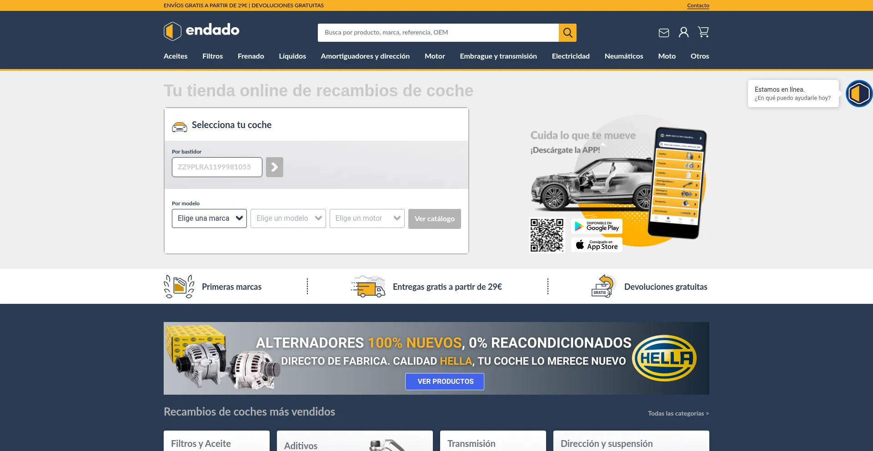Screen dimensions: 873x451
Task: Open the Elige un motor dropdown
Action: tap(367, 218)
